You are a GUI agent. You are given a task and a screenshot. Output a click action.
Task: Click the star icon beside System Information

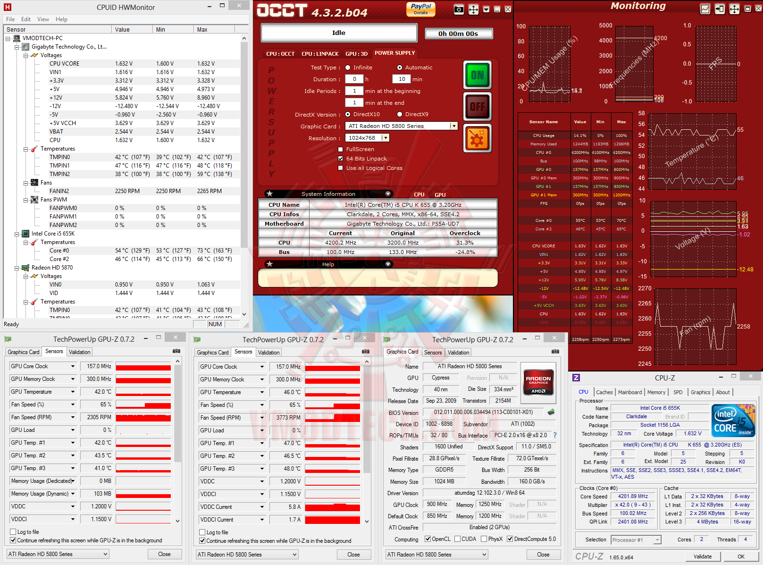point(269,194)
